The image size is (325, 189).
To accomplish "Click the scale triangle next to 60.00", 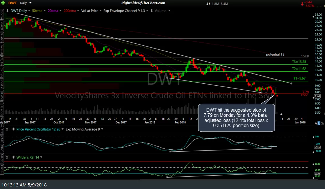I will [313, 164].
